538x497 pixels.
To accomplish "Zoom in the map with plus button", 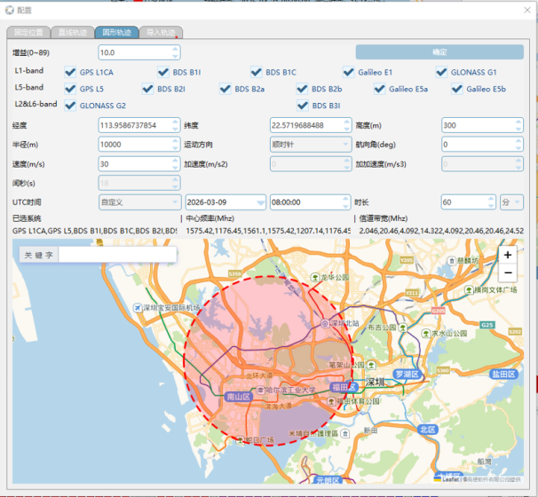I will [x=508, y=255].
